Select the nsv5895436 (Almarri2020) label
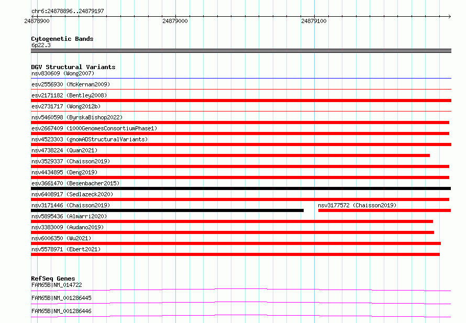This screenshot has height=323, width=466. (x=69, y=216)
